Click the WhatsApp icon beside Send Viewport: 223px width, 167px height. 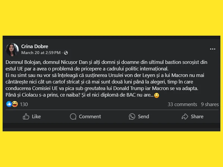point(132,116)
